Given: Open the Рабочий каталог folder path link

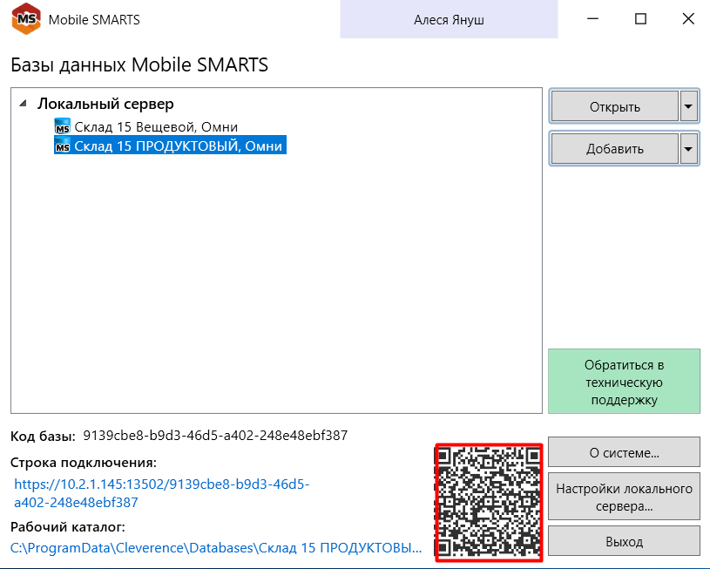Looking at the screenshot, I should [x=216, y=548].
